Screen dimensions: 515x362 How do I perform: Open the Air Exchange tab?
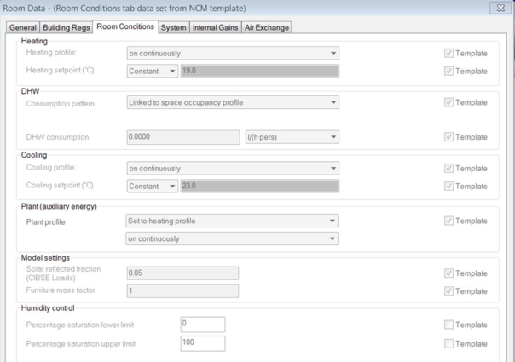[267, 27]
